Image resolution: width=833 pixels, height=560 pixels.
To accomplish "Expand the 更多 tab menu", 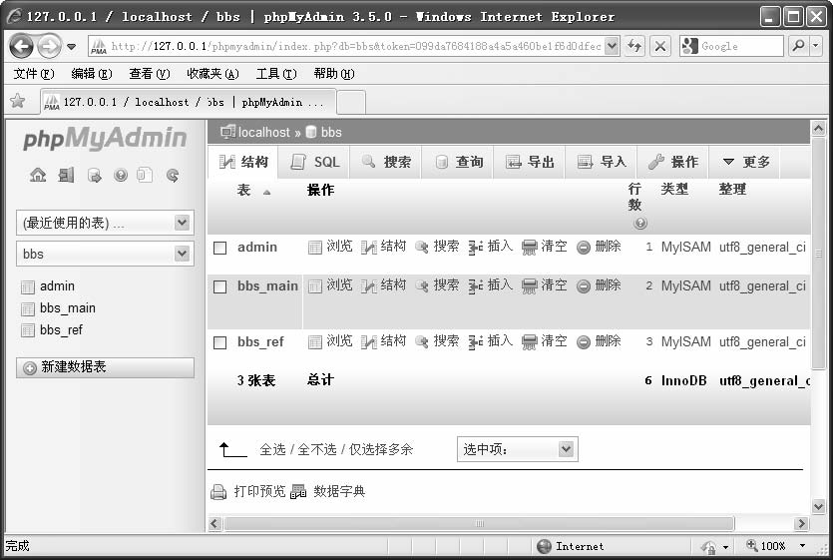I will [x=746, y=162].
